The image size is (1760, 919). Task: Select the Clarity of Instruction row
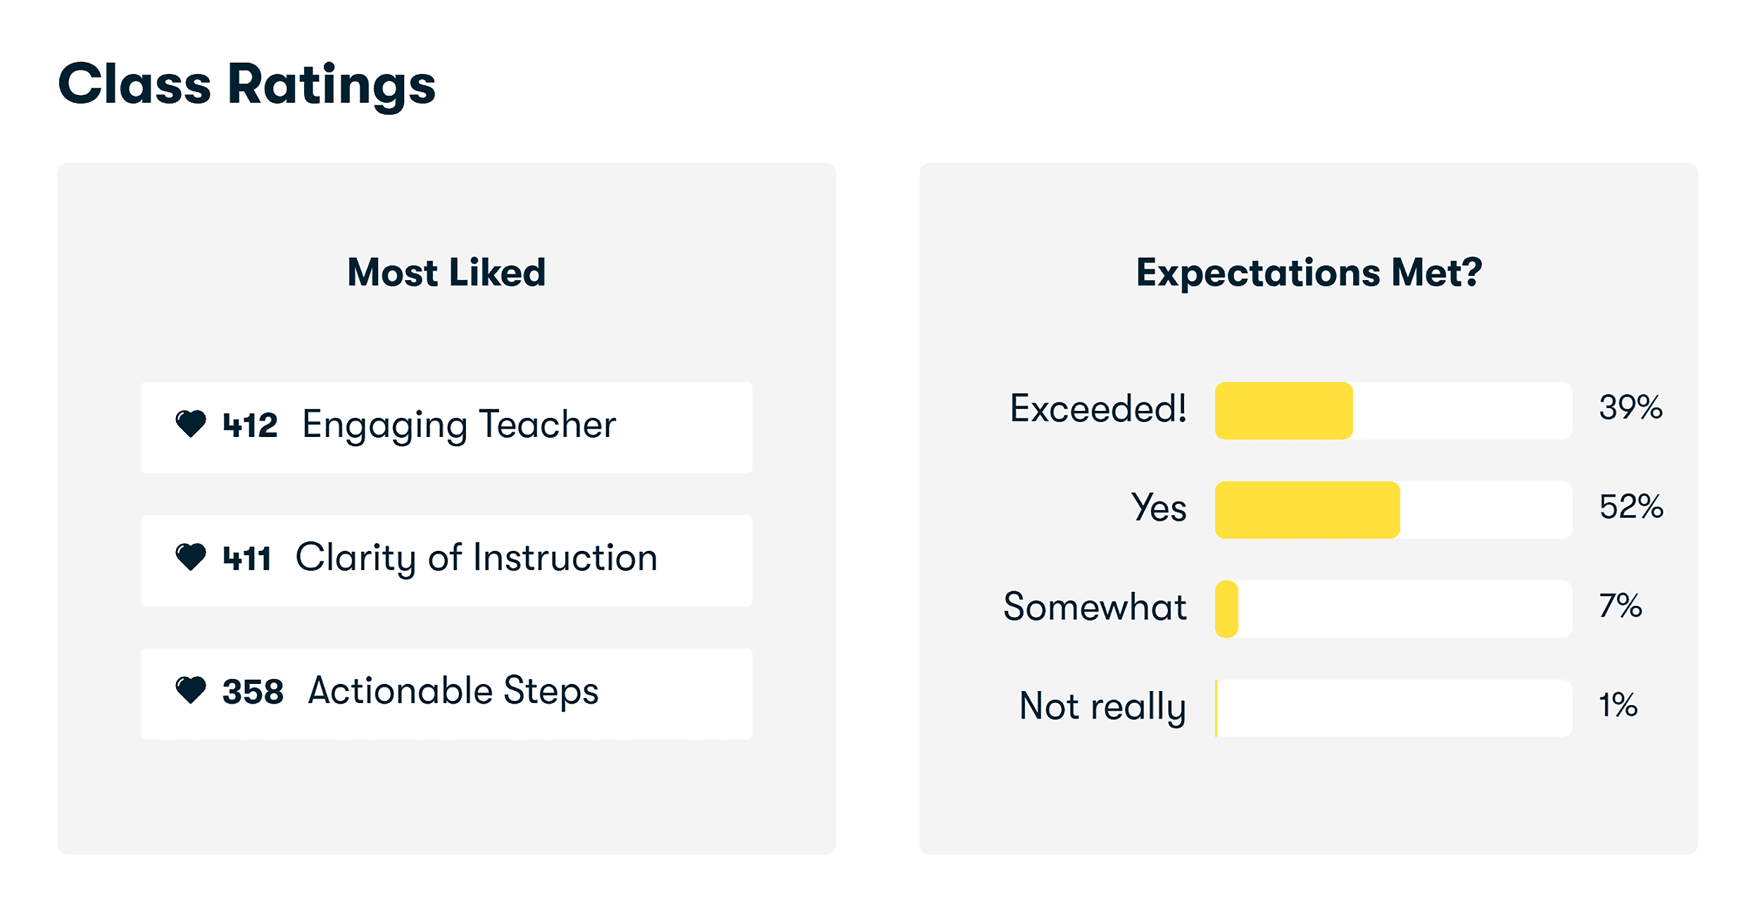(x=446, y=561)
